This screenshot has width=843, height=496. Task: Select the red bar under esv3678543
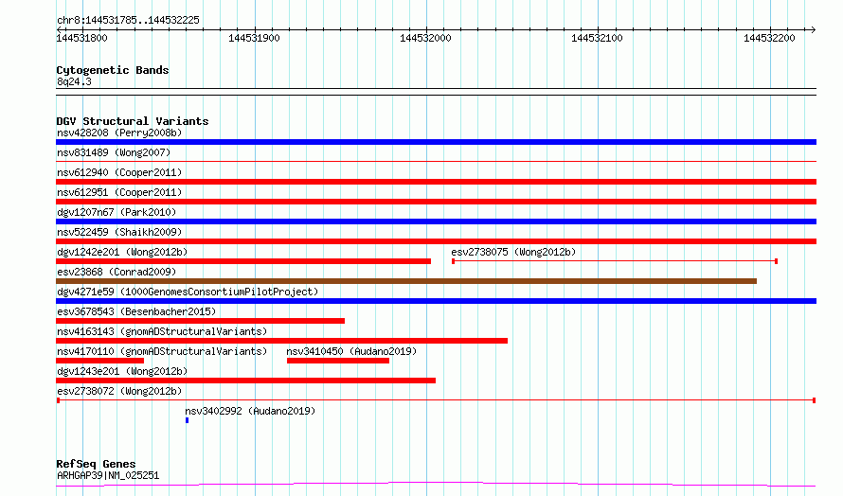coord(200,321)
